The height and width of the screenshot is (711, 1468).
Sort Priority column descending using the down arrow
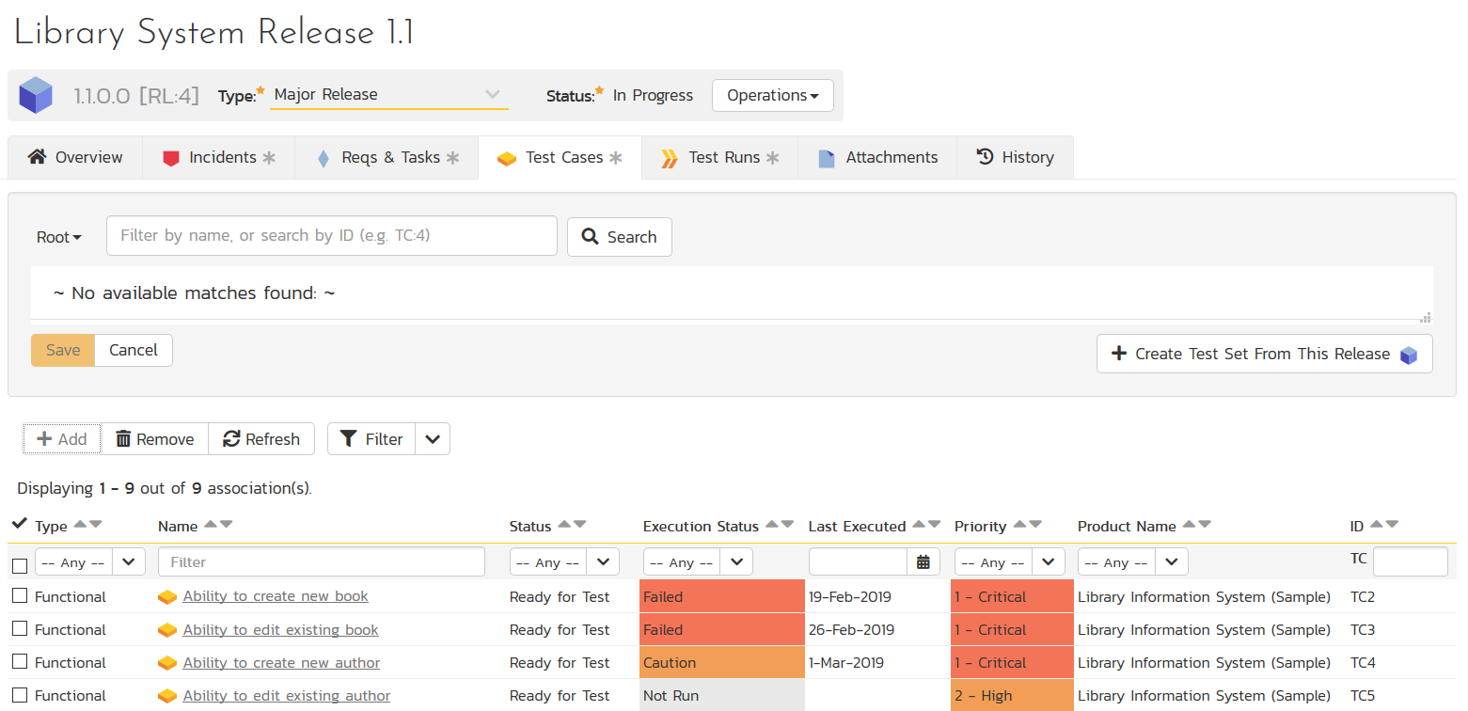click(x=1035, y=525)
